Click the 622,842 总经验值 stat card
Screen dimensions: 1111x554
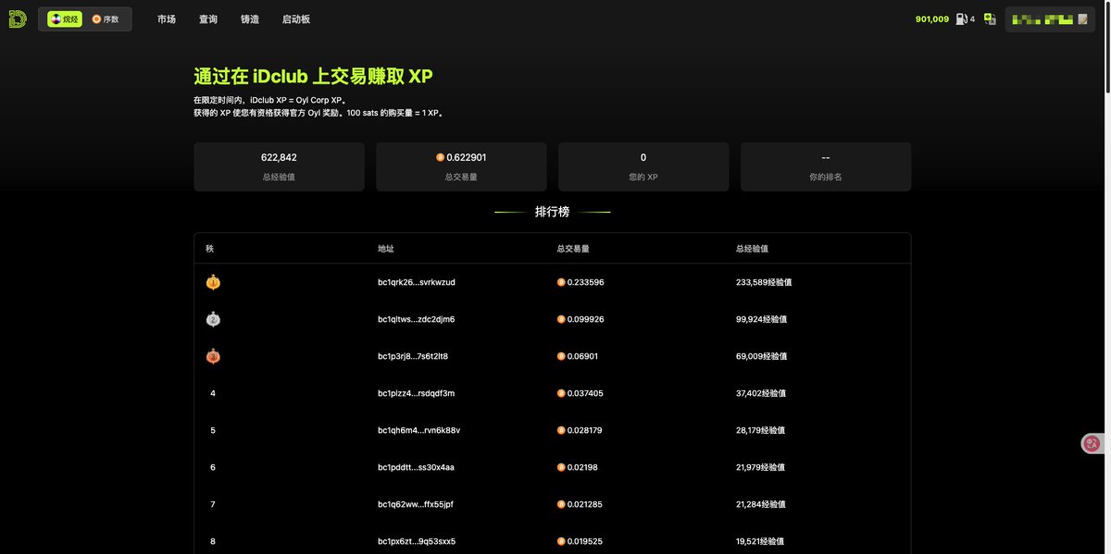[x=279, y=166]
